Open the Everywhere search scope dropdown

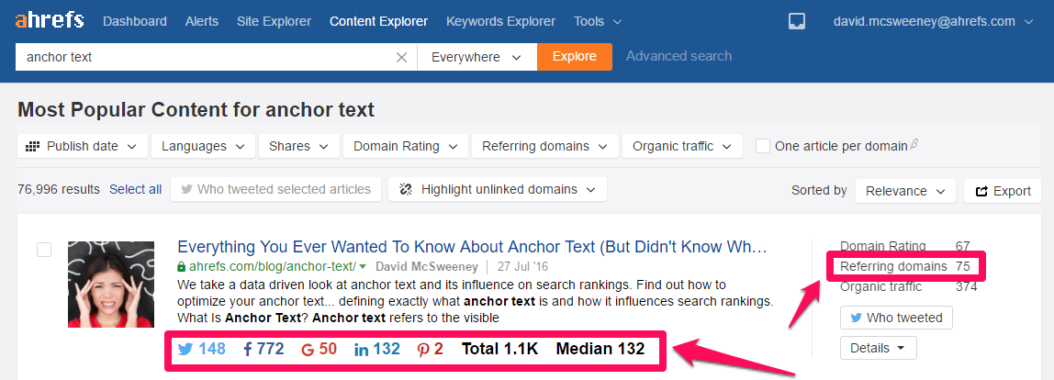coord(477,57)
